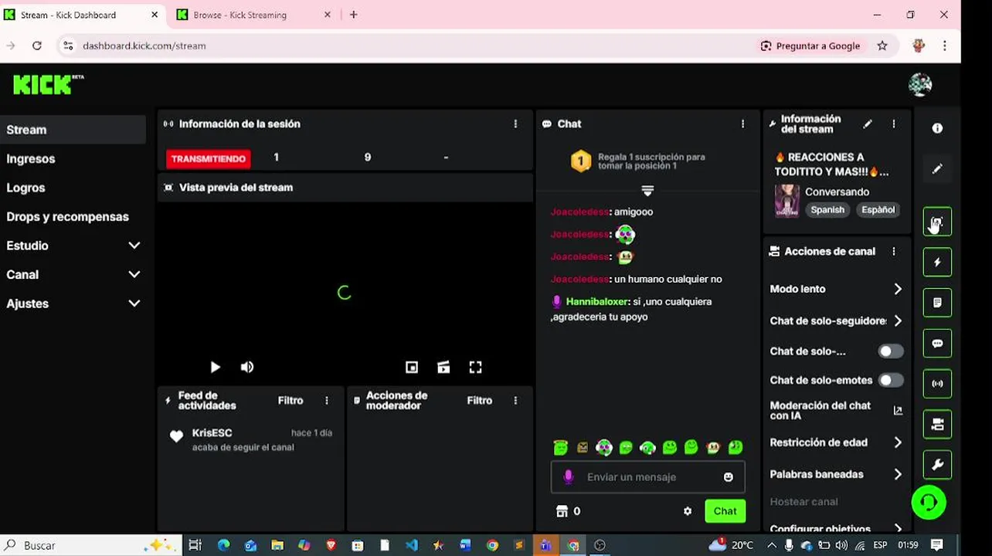Make stream preview fullscreen
This screenshot has height=556, width=992.
475,368
